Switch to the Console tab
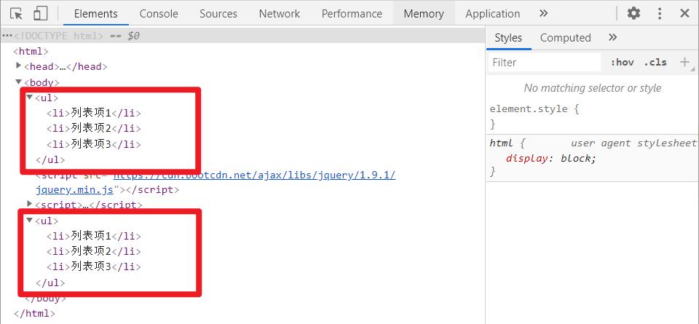The image size is (699, 324). pos(159,13)
